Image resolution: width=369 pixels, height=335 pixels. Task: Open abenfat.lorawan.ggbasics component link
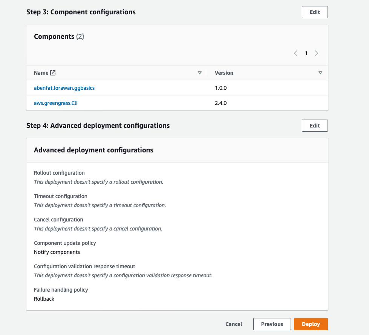pos(64,88)
